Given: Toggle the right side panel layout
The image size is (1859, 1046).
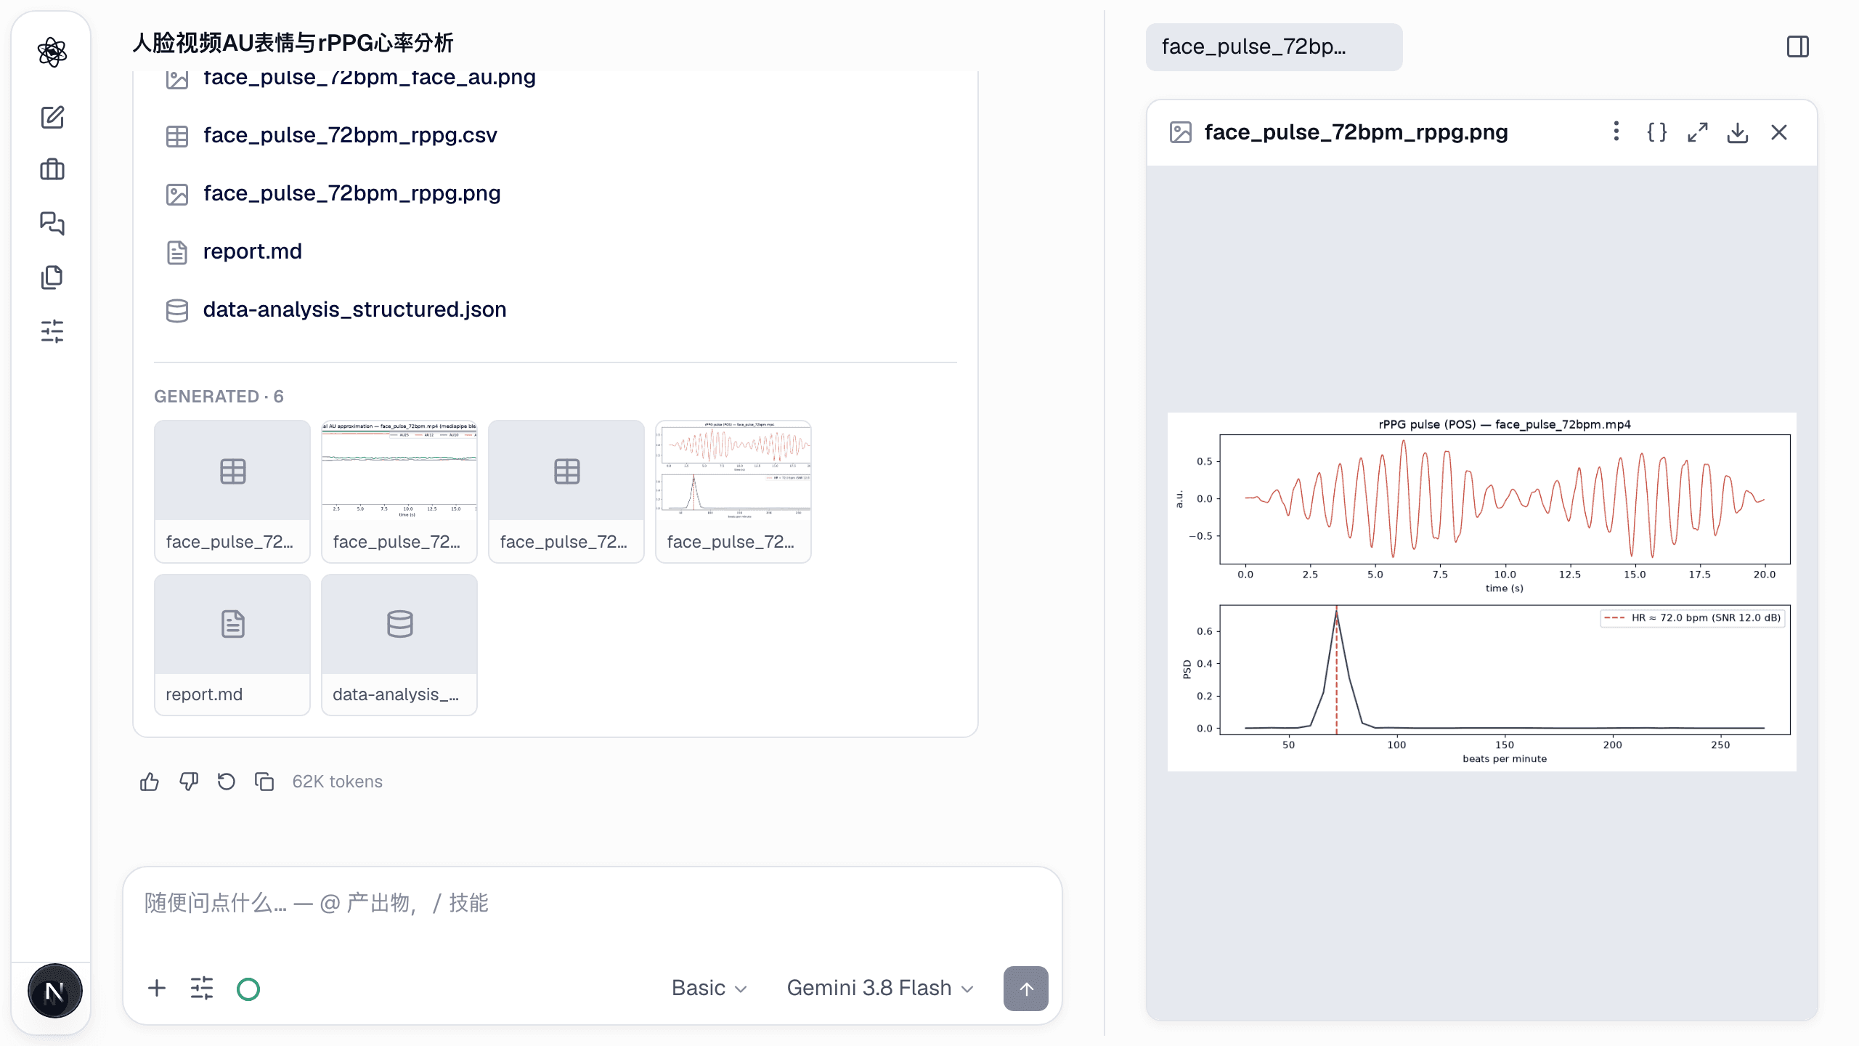Looking at the screenshot, I should 1798,47.
